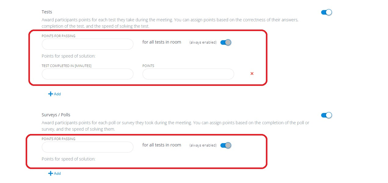Focus the Points for Passing field under Tests
Viewport: 388px width, 183px height.
coord(88,44)
